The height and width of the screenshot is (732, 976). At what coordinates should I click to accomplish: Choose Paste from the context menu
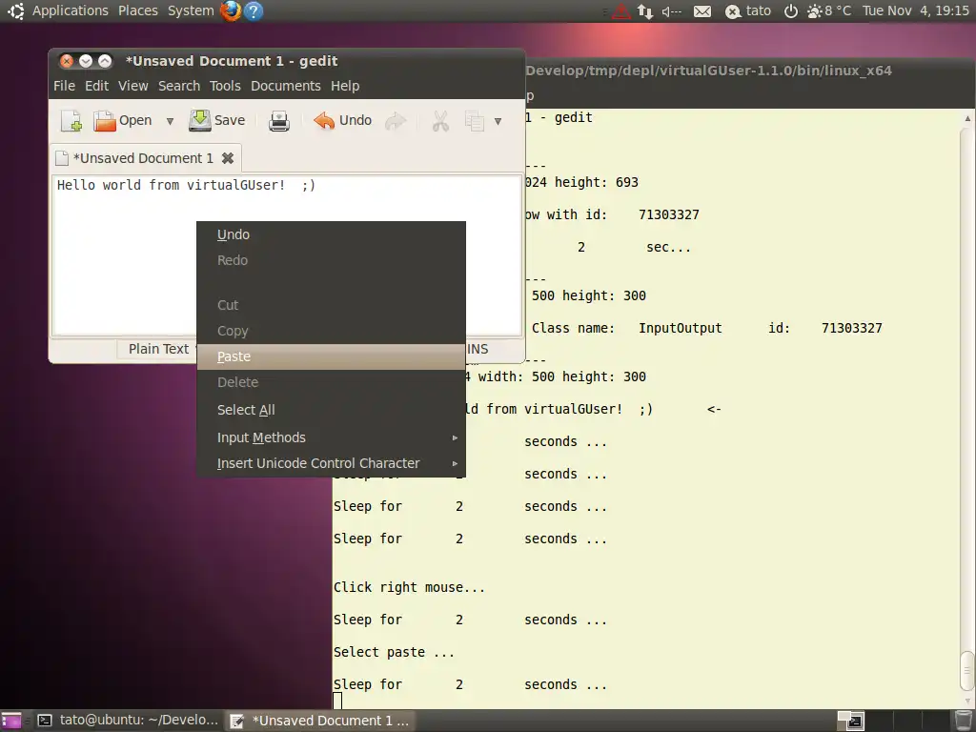click(331, 356)
